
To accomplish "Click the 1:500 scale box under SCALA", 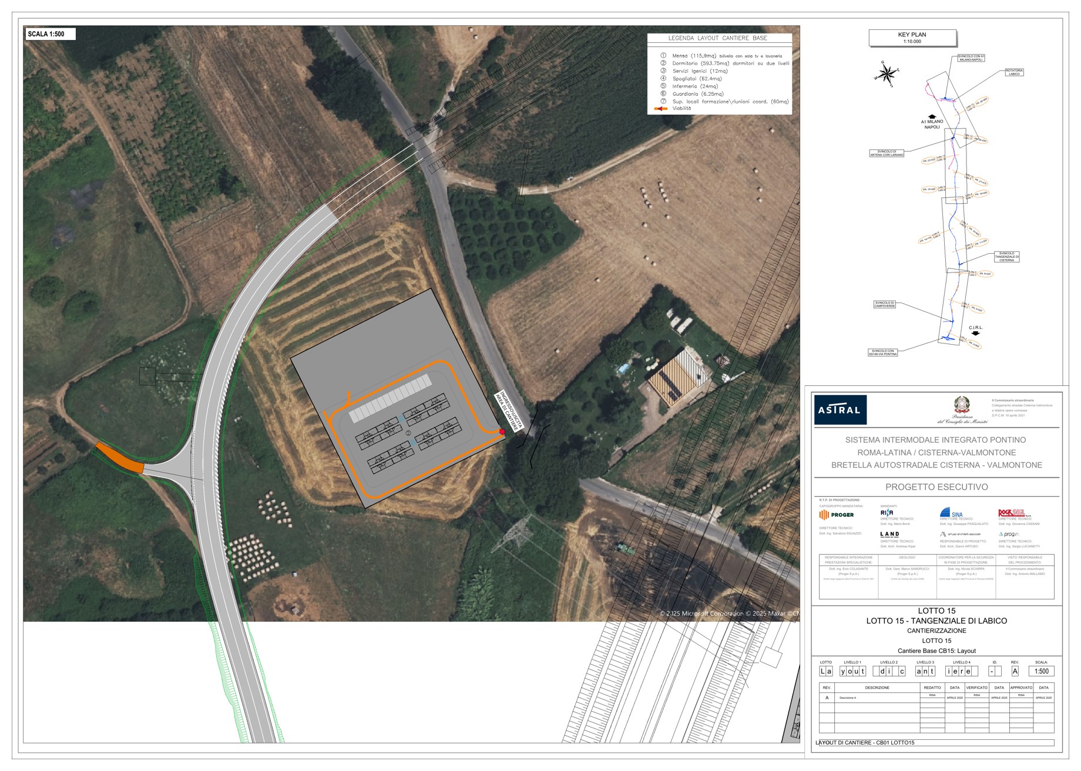I will [x=1041, y=671].
